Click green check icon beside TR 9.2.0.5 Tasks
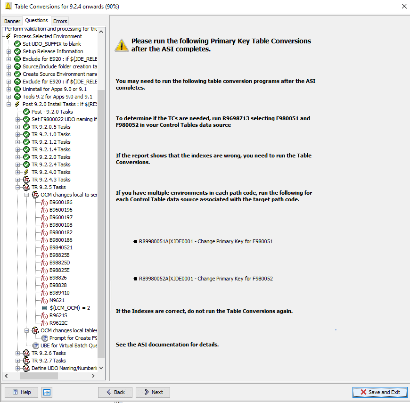Image resolution: width=410 pixels, height=403 pixels. tap(26, 127)
